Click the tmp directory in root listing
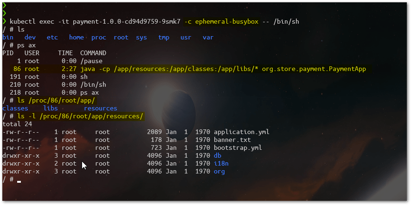The height and width of the screenshot is (205, 411). coord(163,37)
